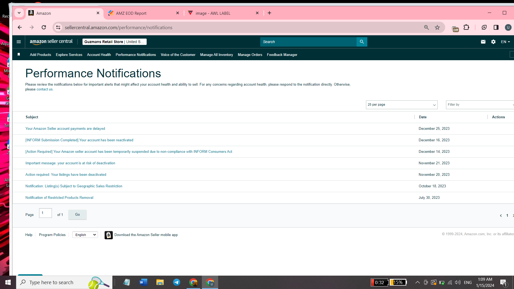Focus the Seller Central search field
Screen dimensions: 514x289
click(308, 42)
